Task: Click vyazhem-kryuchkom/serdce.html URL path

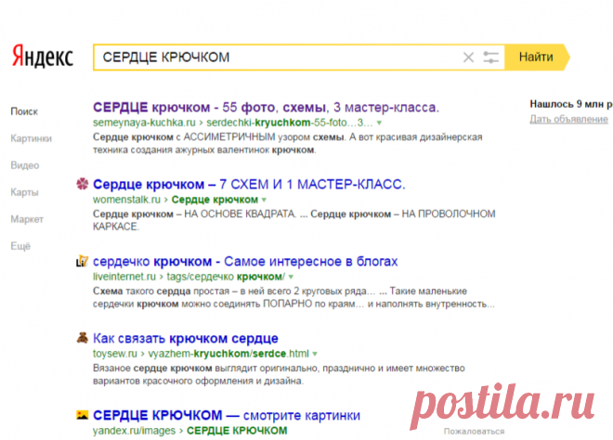Action: pyautogui.click(x=228, y=354)
